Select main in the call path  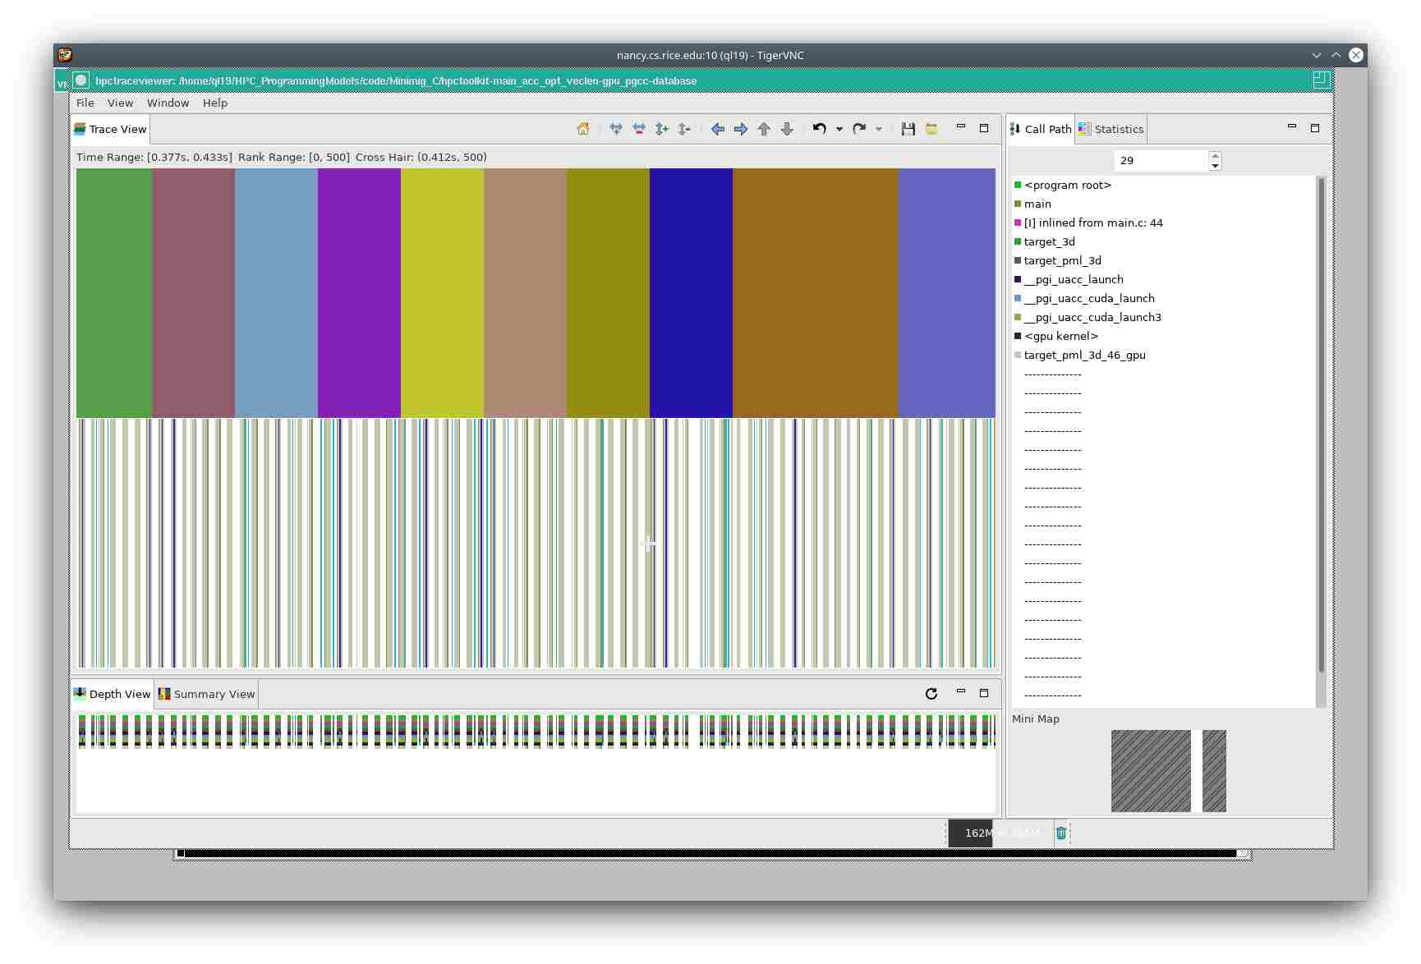(x=1032, y=204)
